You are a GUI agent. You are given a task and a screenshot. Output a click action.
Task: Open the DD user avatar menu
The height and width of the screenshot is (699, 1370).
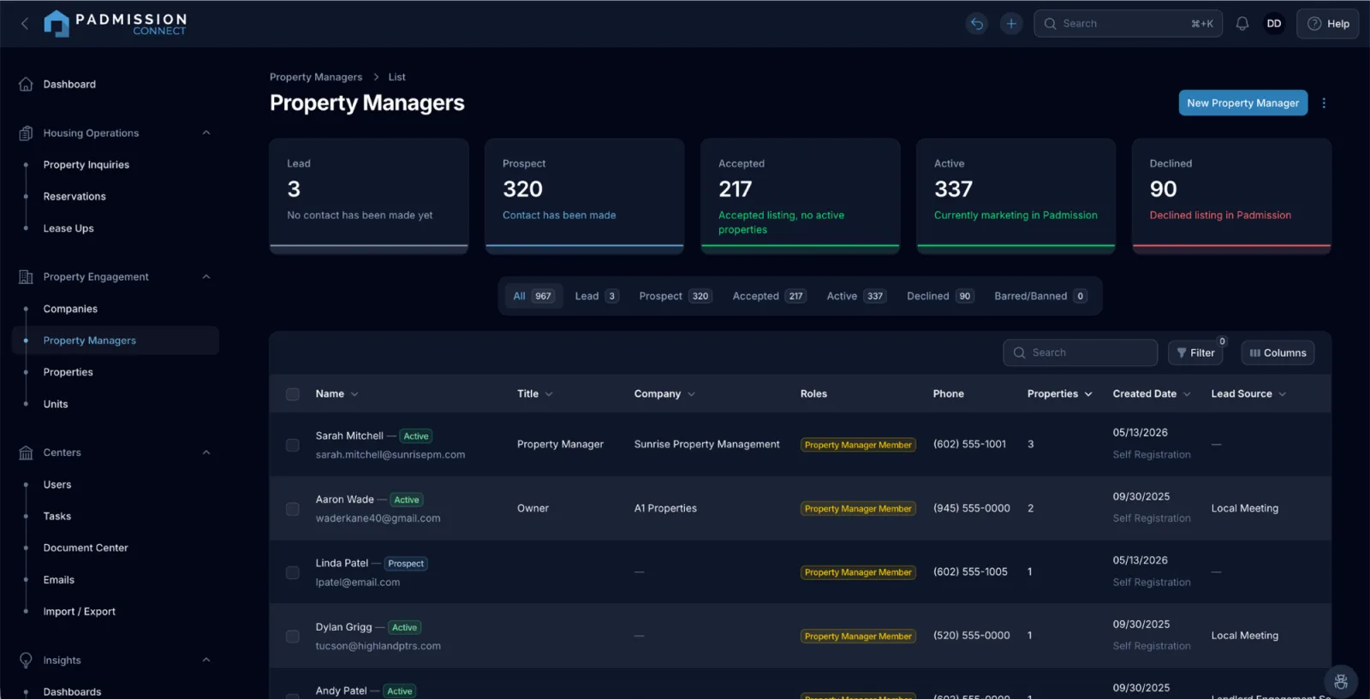(x=1274, y=24)
